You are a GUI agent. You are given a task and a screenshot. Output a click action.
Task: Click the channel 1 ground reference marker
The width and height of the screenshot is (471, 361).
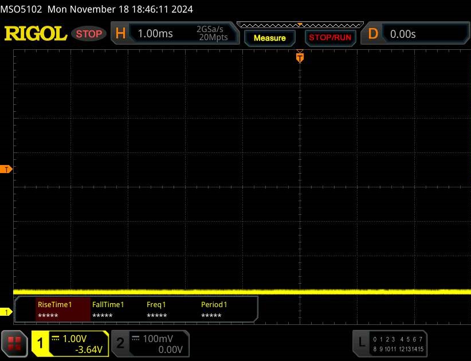coord(6,312)
